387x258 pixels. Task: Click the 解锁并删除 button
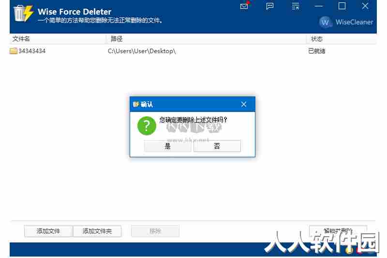click(338, 231)
